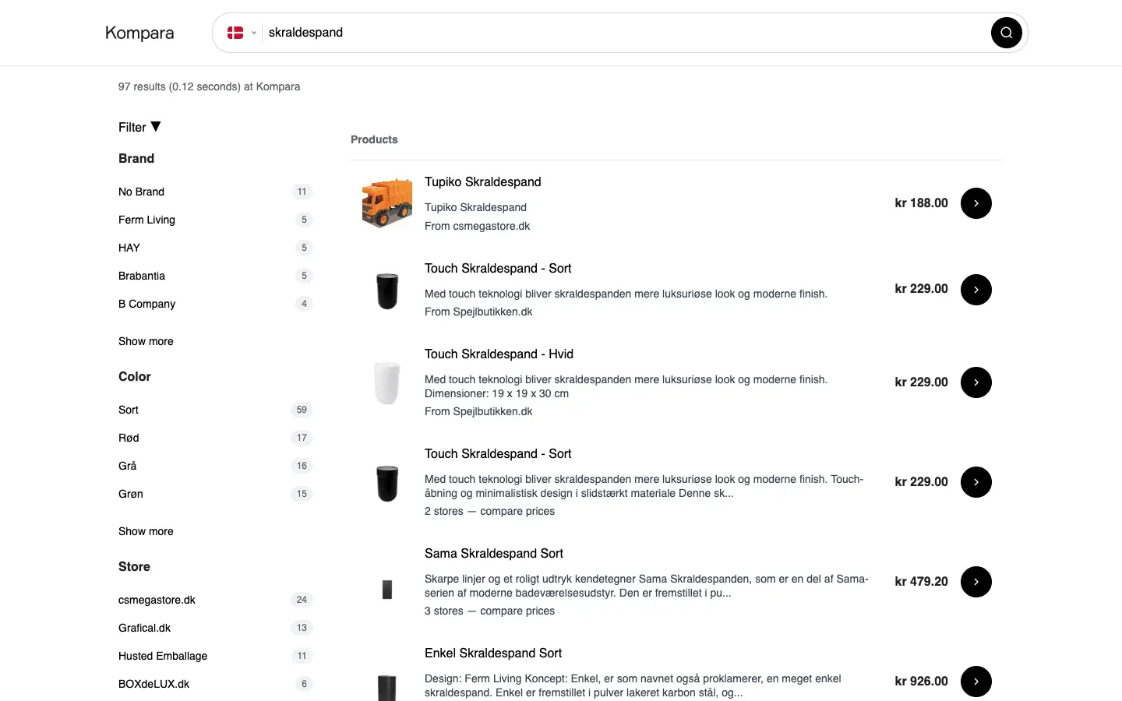Open Tupiko Skraldespand product title
This screenshot has width=1122, height=701.
pyautogui.click(x=482, y=181)
